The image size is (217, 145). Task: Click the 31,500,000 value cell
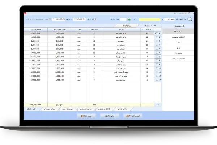35,65
